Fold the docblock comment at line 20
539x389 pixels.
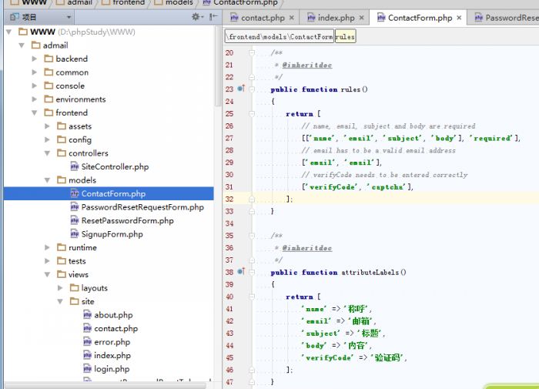(253, 53)
